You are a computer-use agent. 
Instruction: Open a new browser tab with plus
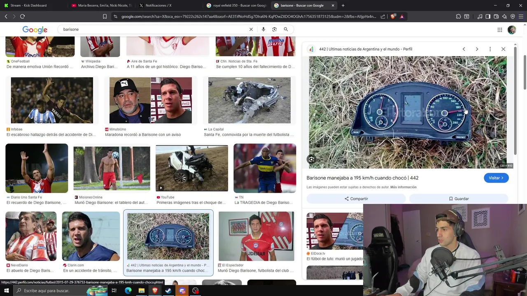(343, 5)
